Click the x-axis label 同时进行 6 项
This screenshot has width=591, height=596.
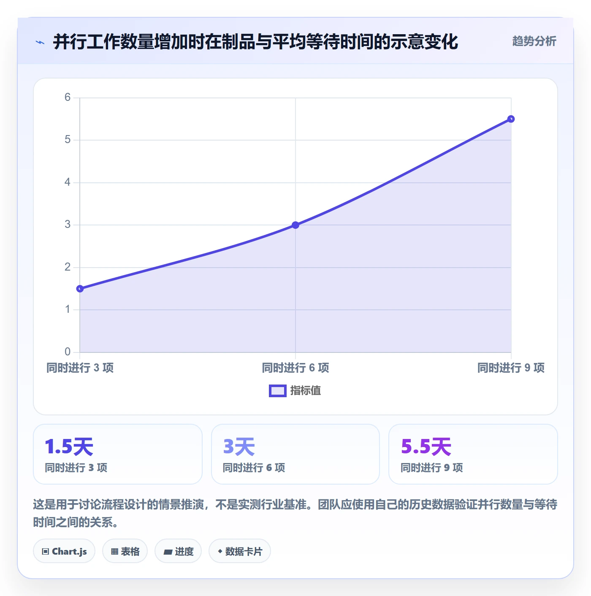[295, 368]
